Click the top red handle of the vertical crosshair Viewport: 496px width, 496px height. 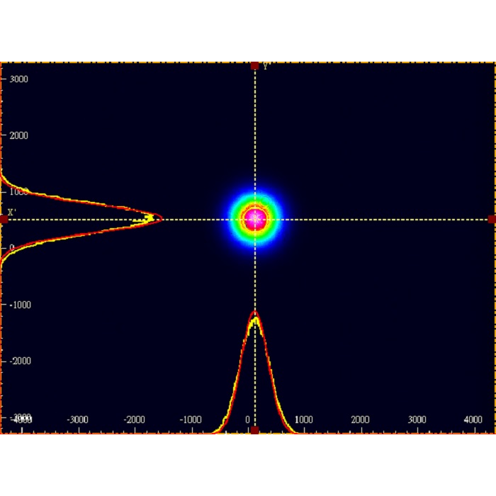click(x=255, y=66)
